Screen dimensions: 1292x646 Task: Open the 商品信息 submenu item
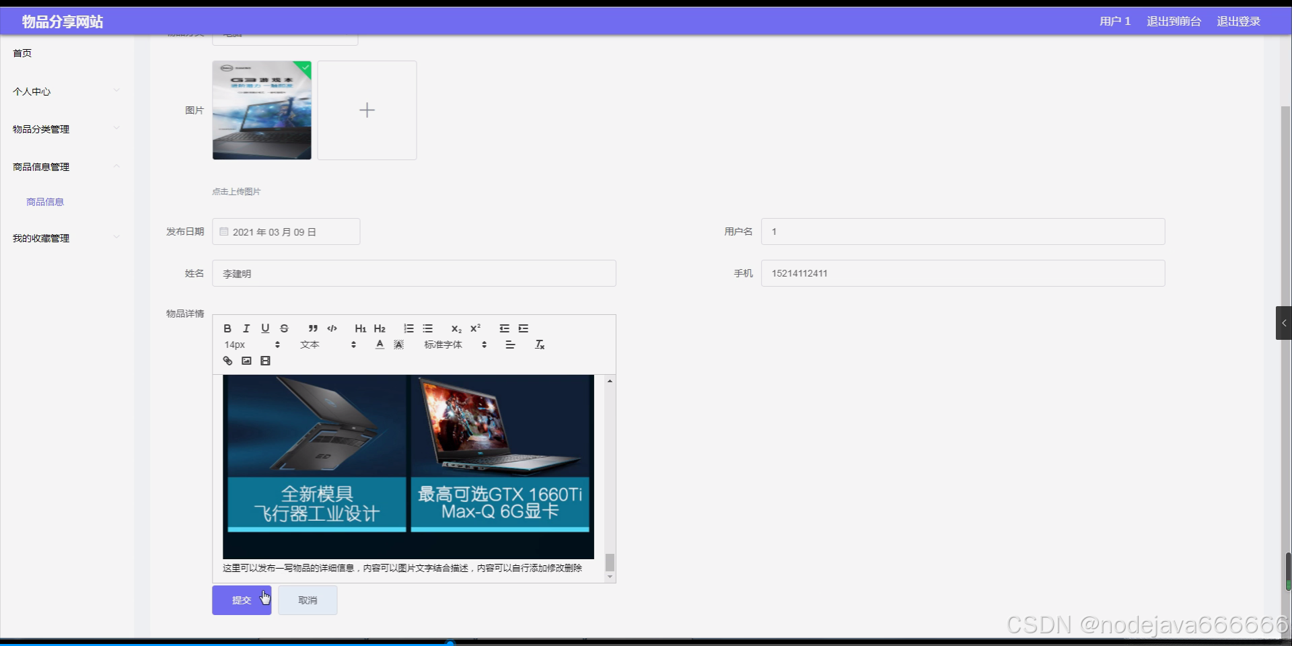point(45,202)
